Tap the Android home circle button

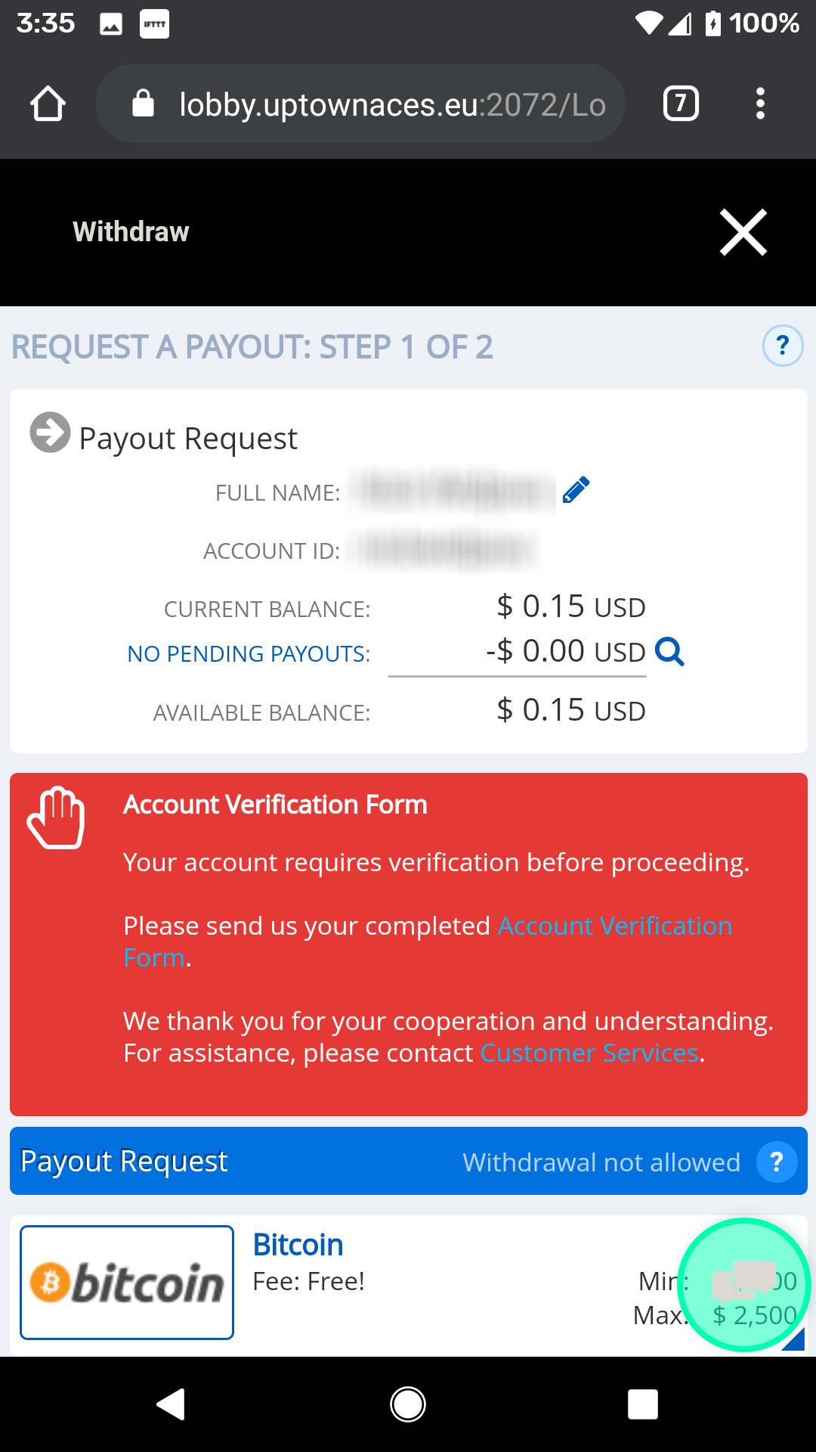[408, 1404]
